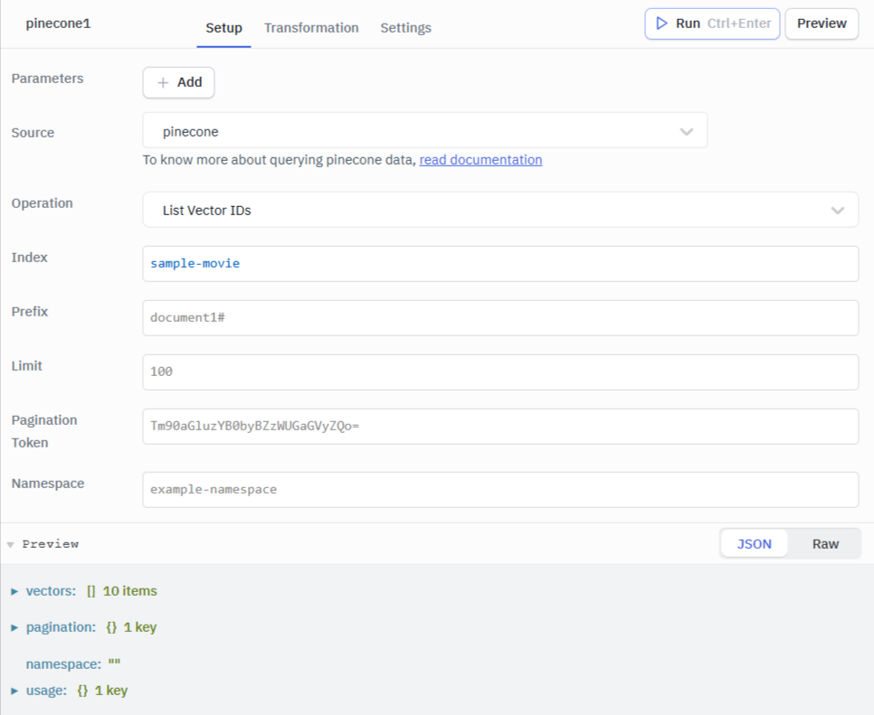Click the namespace key in preview

pyautogui.click(x=63, y=663)
